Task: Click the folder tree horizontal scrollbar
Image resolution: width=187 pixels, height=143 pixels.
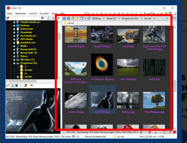Action: [x=22, y=81]
